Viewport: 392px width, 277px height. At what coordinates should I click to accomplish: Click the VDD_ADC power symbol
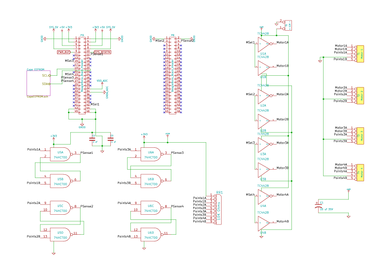[x=102, y=82]
